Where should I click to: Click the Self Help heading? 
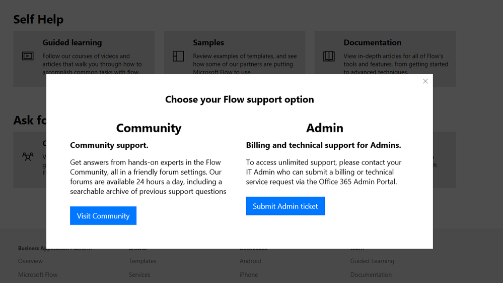tap(38, 19)
